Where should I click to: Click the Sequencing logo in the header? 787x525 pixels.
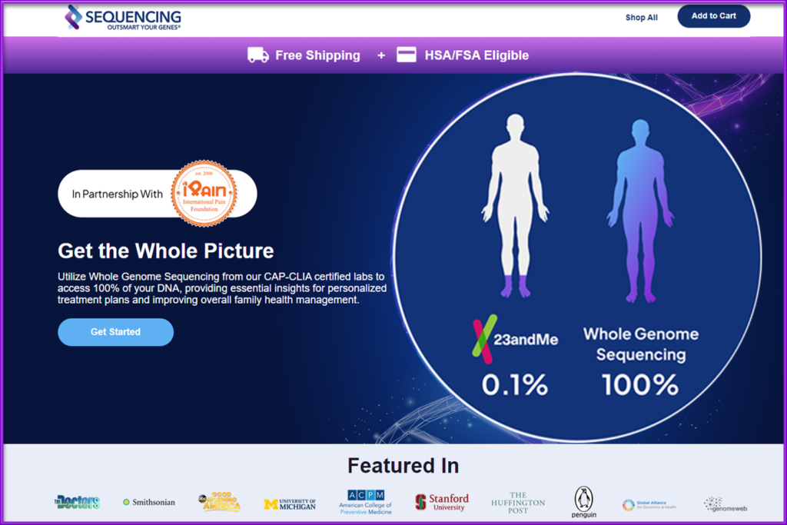(123, 17)
